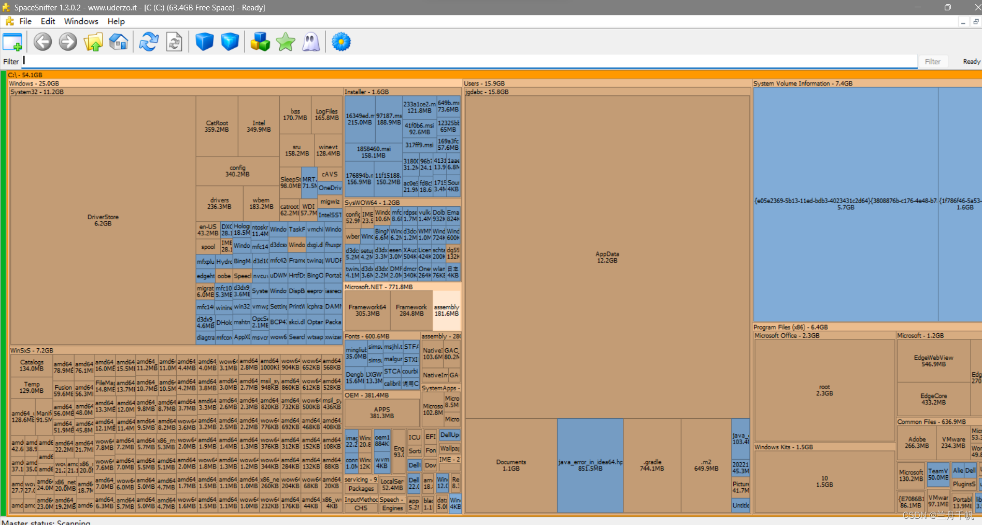Screen dimensions: 982x525
Task: Click the colored cubes file classes icon
Action: coord(260,42)
